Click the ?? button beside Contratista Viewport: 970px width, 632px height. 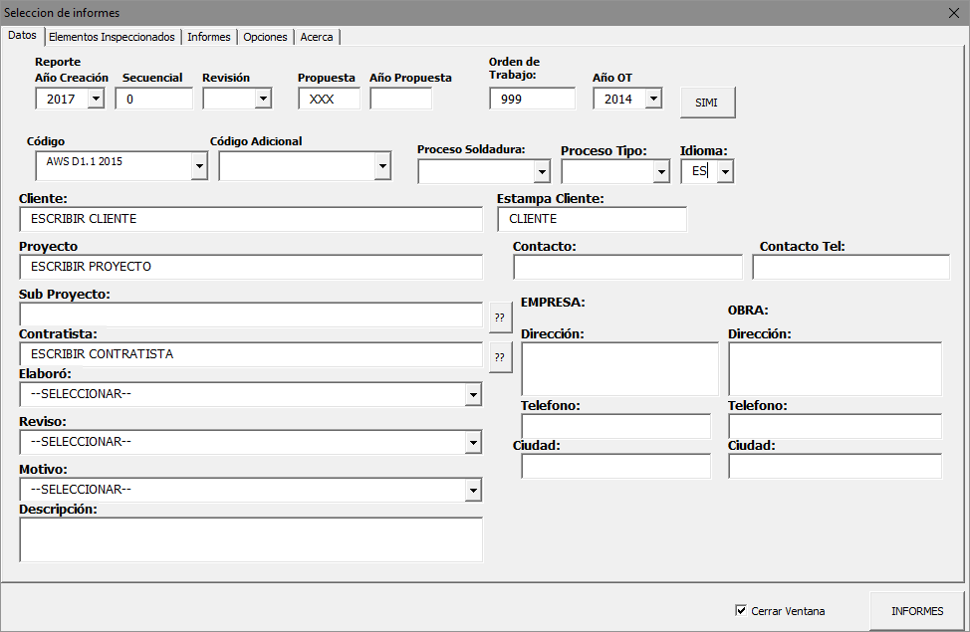[500, 357]
